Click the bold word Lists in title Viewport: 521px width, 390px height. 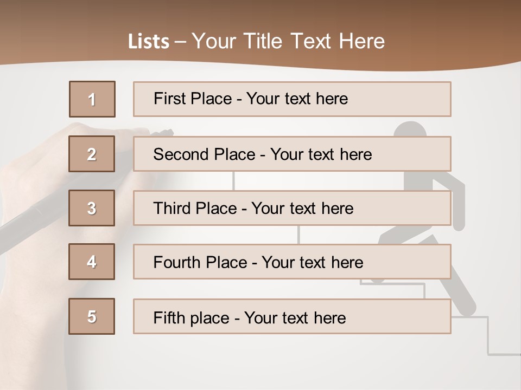click(x=149, y=42)
